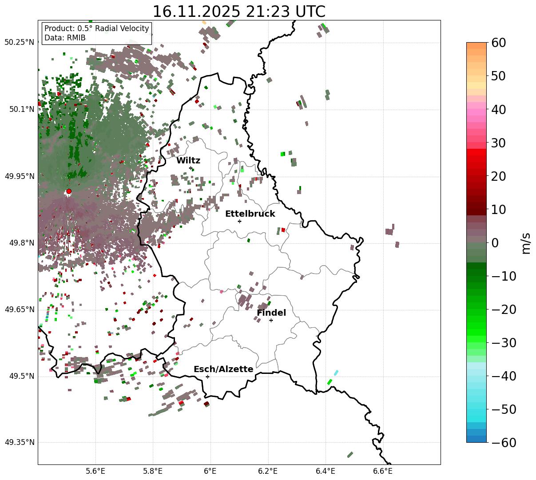
Task: Click the cyan colorbar segment near −50
Action: [x=476, y=413]
